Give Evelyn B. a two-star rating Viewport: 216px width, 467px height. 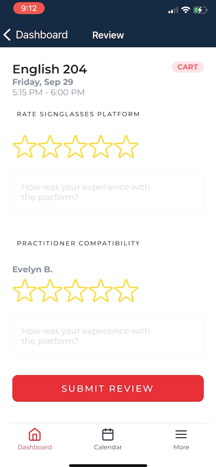point(50,290)
